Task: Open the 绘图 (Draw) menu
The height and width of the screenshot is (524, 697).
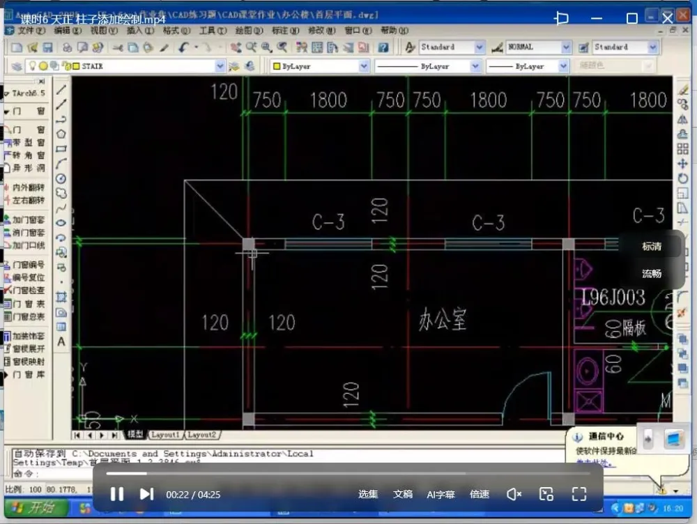Action: tap(249, 31)
